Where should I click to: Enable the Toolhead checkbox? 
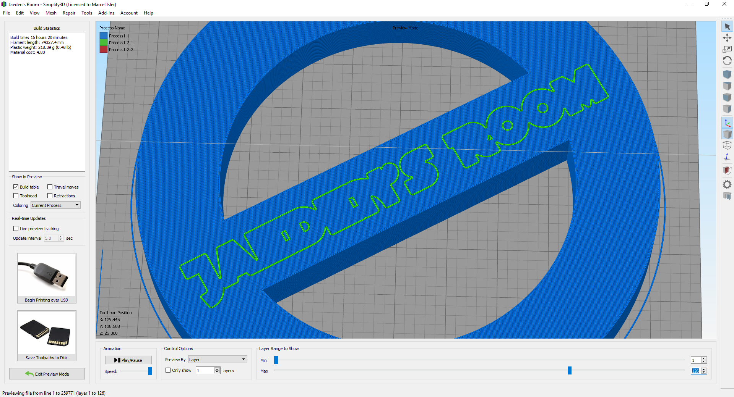click(16, 196)
